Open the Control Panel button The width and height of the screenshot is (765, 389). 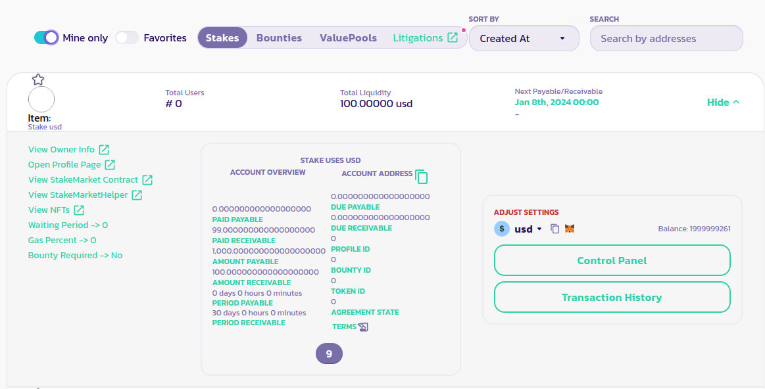coord(612,260)
